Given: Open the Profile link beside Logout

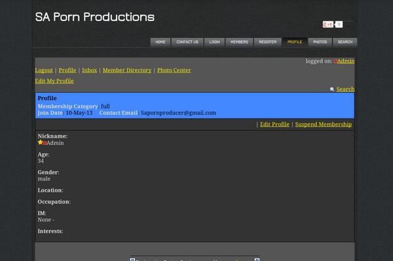Looking at the screenshot, I should pos(67,70).
